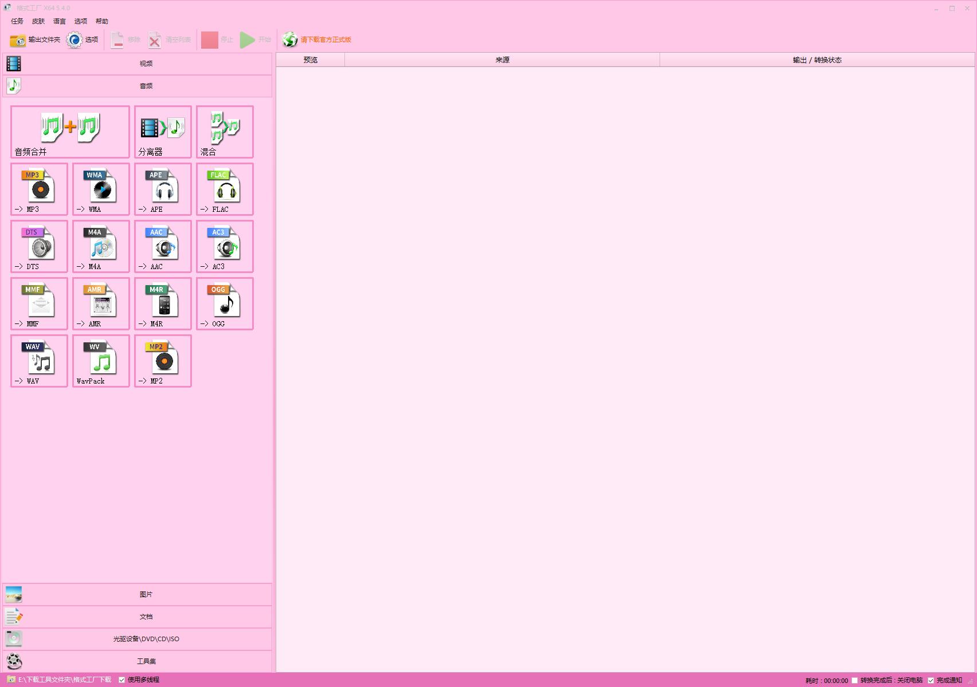
Task: Pick the OGG conversion icon
Action: tap(225, 303)
